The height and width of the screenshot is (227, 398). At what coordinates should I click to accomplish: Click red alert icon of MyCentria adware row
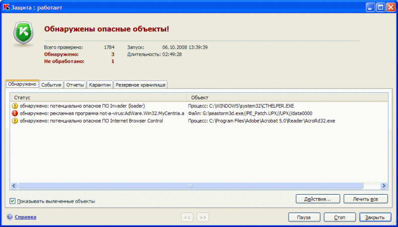click(x=15, y=113)
